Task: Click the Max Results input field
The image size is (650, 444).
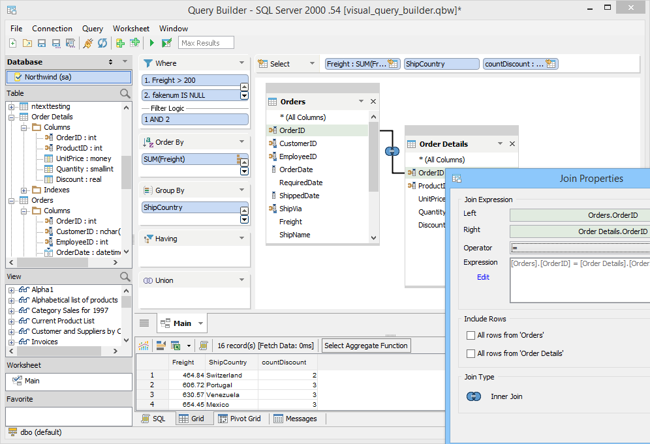Action: [207, 43]
